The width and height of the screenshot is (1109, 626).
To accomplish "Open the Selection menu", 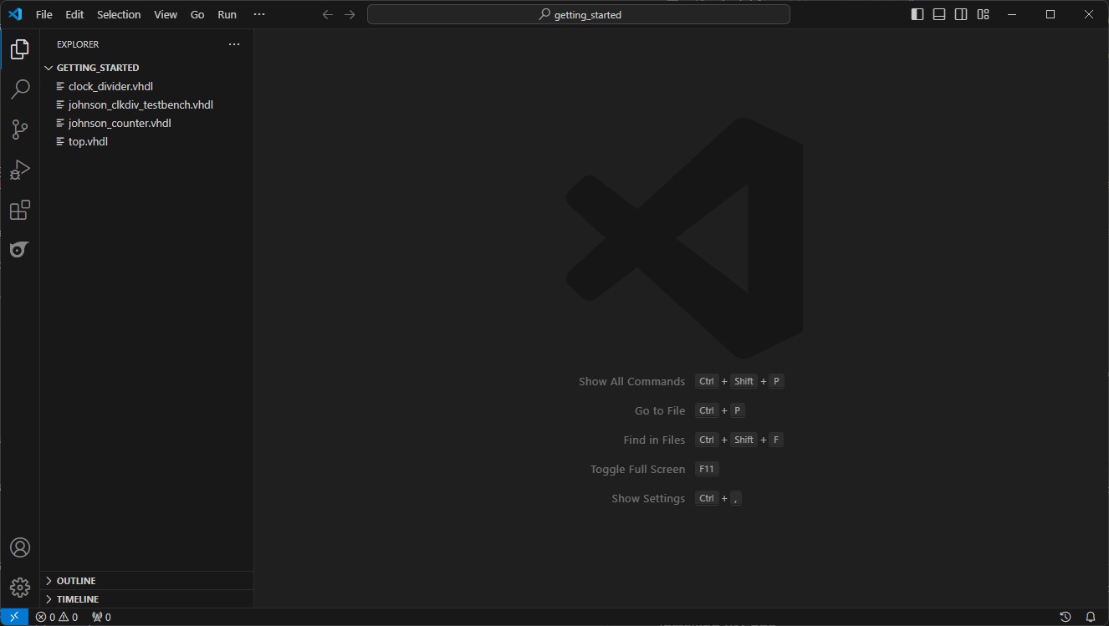I will coord(119,14).
